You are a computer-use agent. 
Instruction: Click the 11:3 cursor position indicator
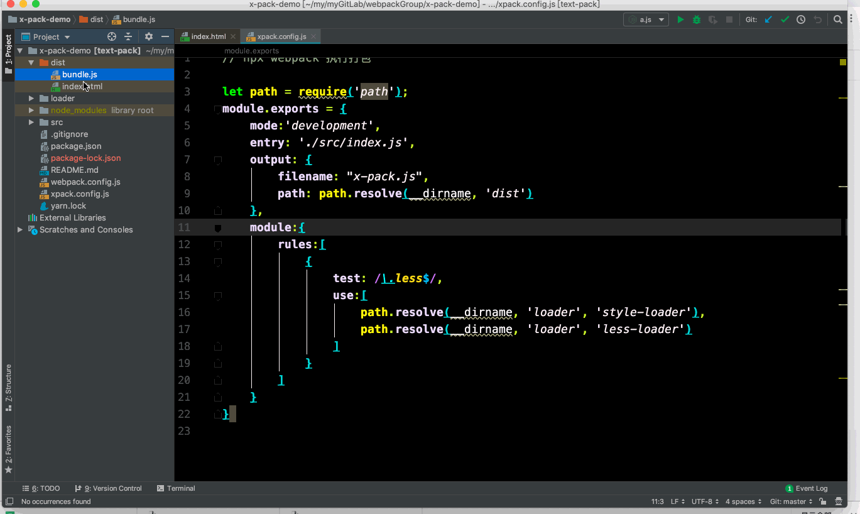click(x=657, y=501)
